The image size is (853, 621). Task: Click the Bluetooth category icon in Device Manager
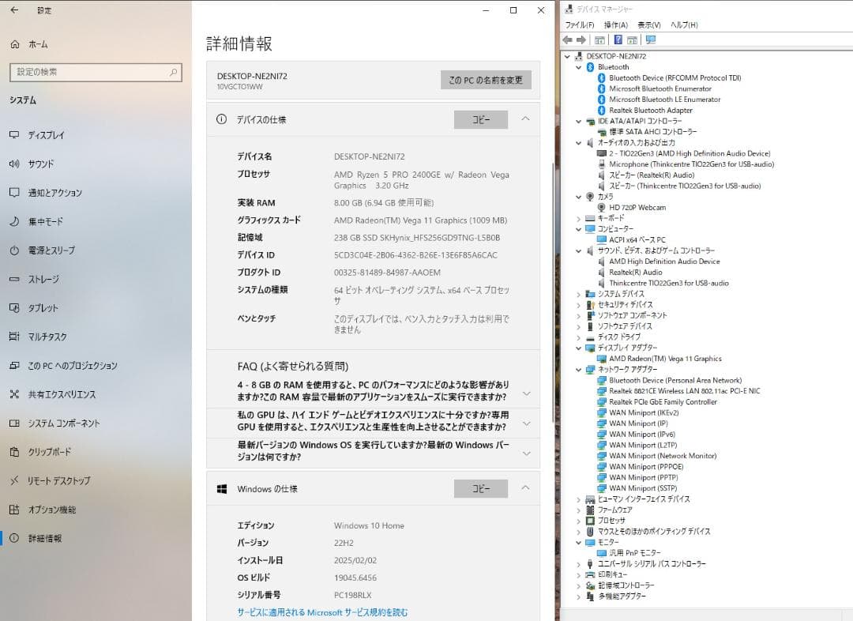click(590, 67)
